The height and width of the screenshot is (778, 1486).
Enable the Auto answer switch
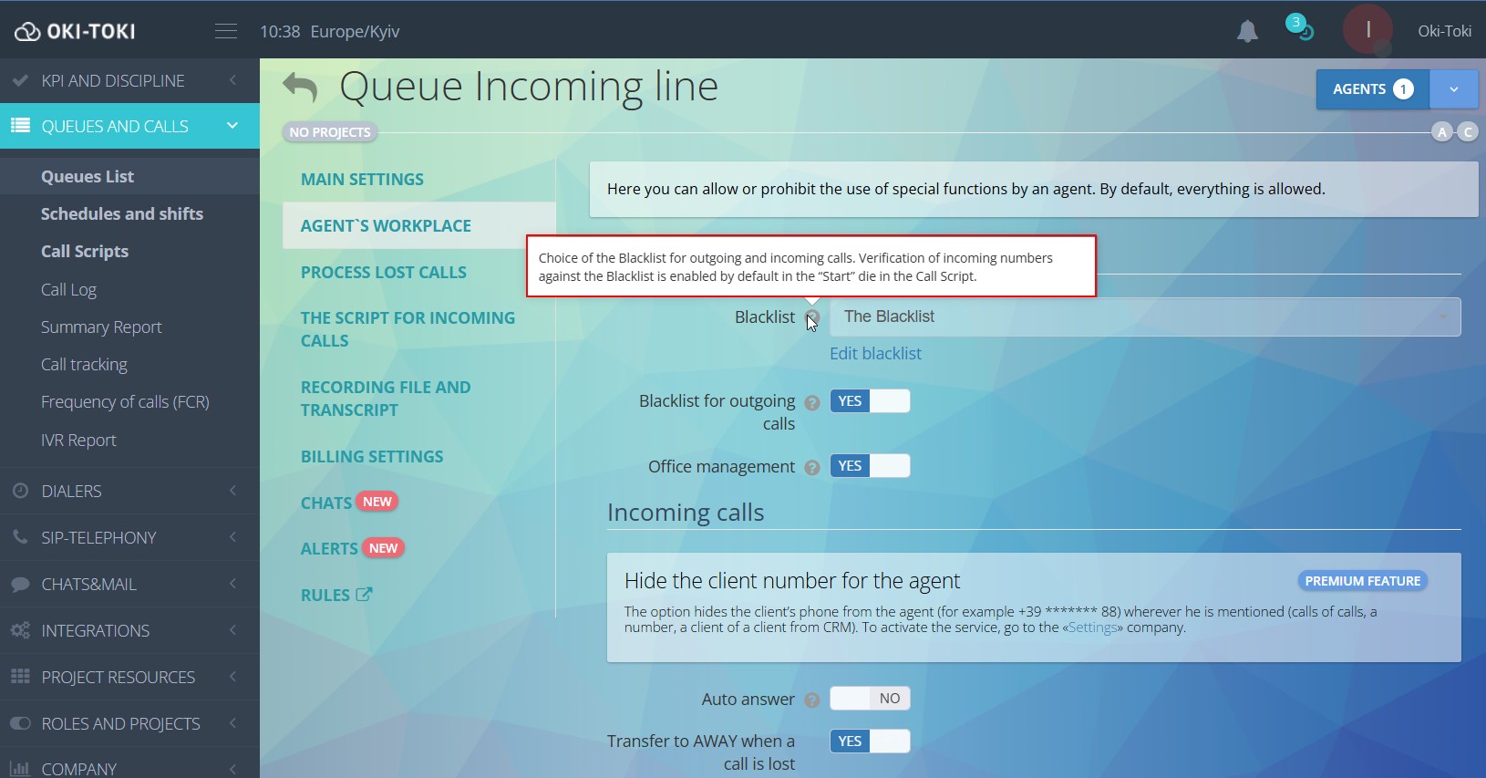(870, 699)
